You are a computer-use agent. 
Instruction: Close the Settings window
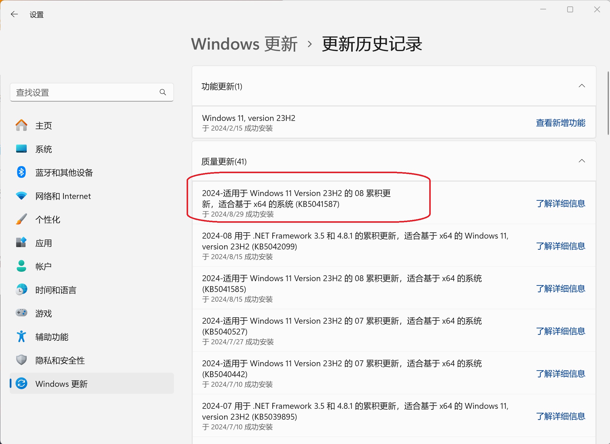(x=597, y=9)
